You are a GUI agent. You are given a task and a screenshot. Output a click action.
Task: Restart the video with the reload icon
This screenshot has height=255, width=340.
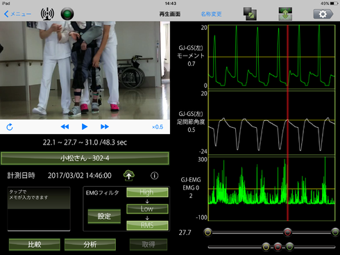coord(10,127)
